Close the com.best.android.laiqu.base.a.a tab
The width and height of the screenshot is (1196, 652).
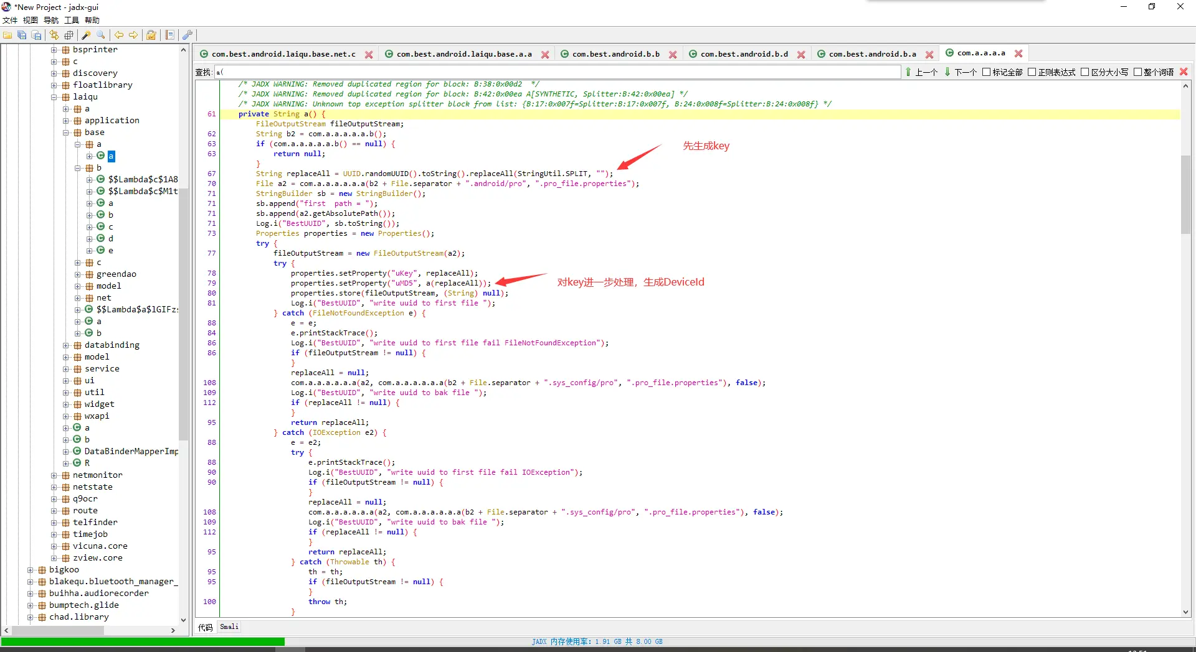tap(545, 55)
